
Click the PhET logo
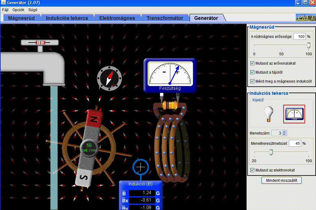coord(305,18)
